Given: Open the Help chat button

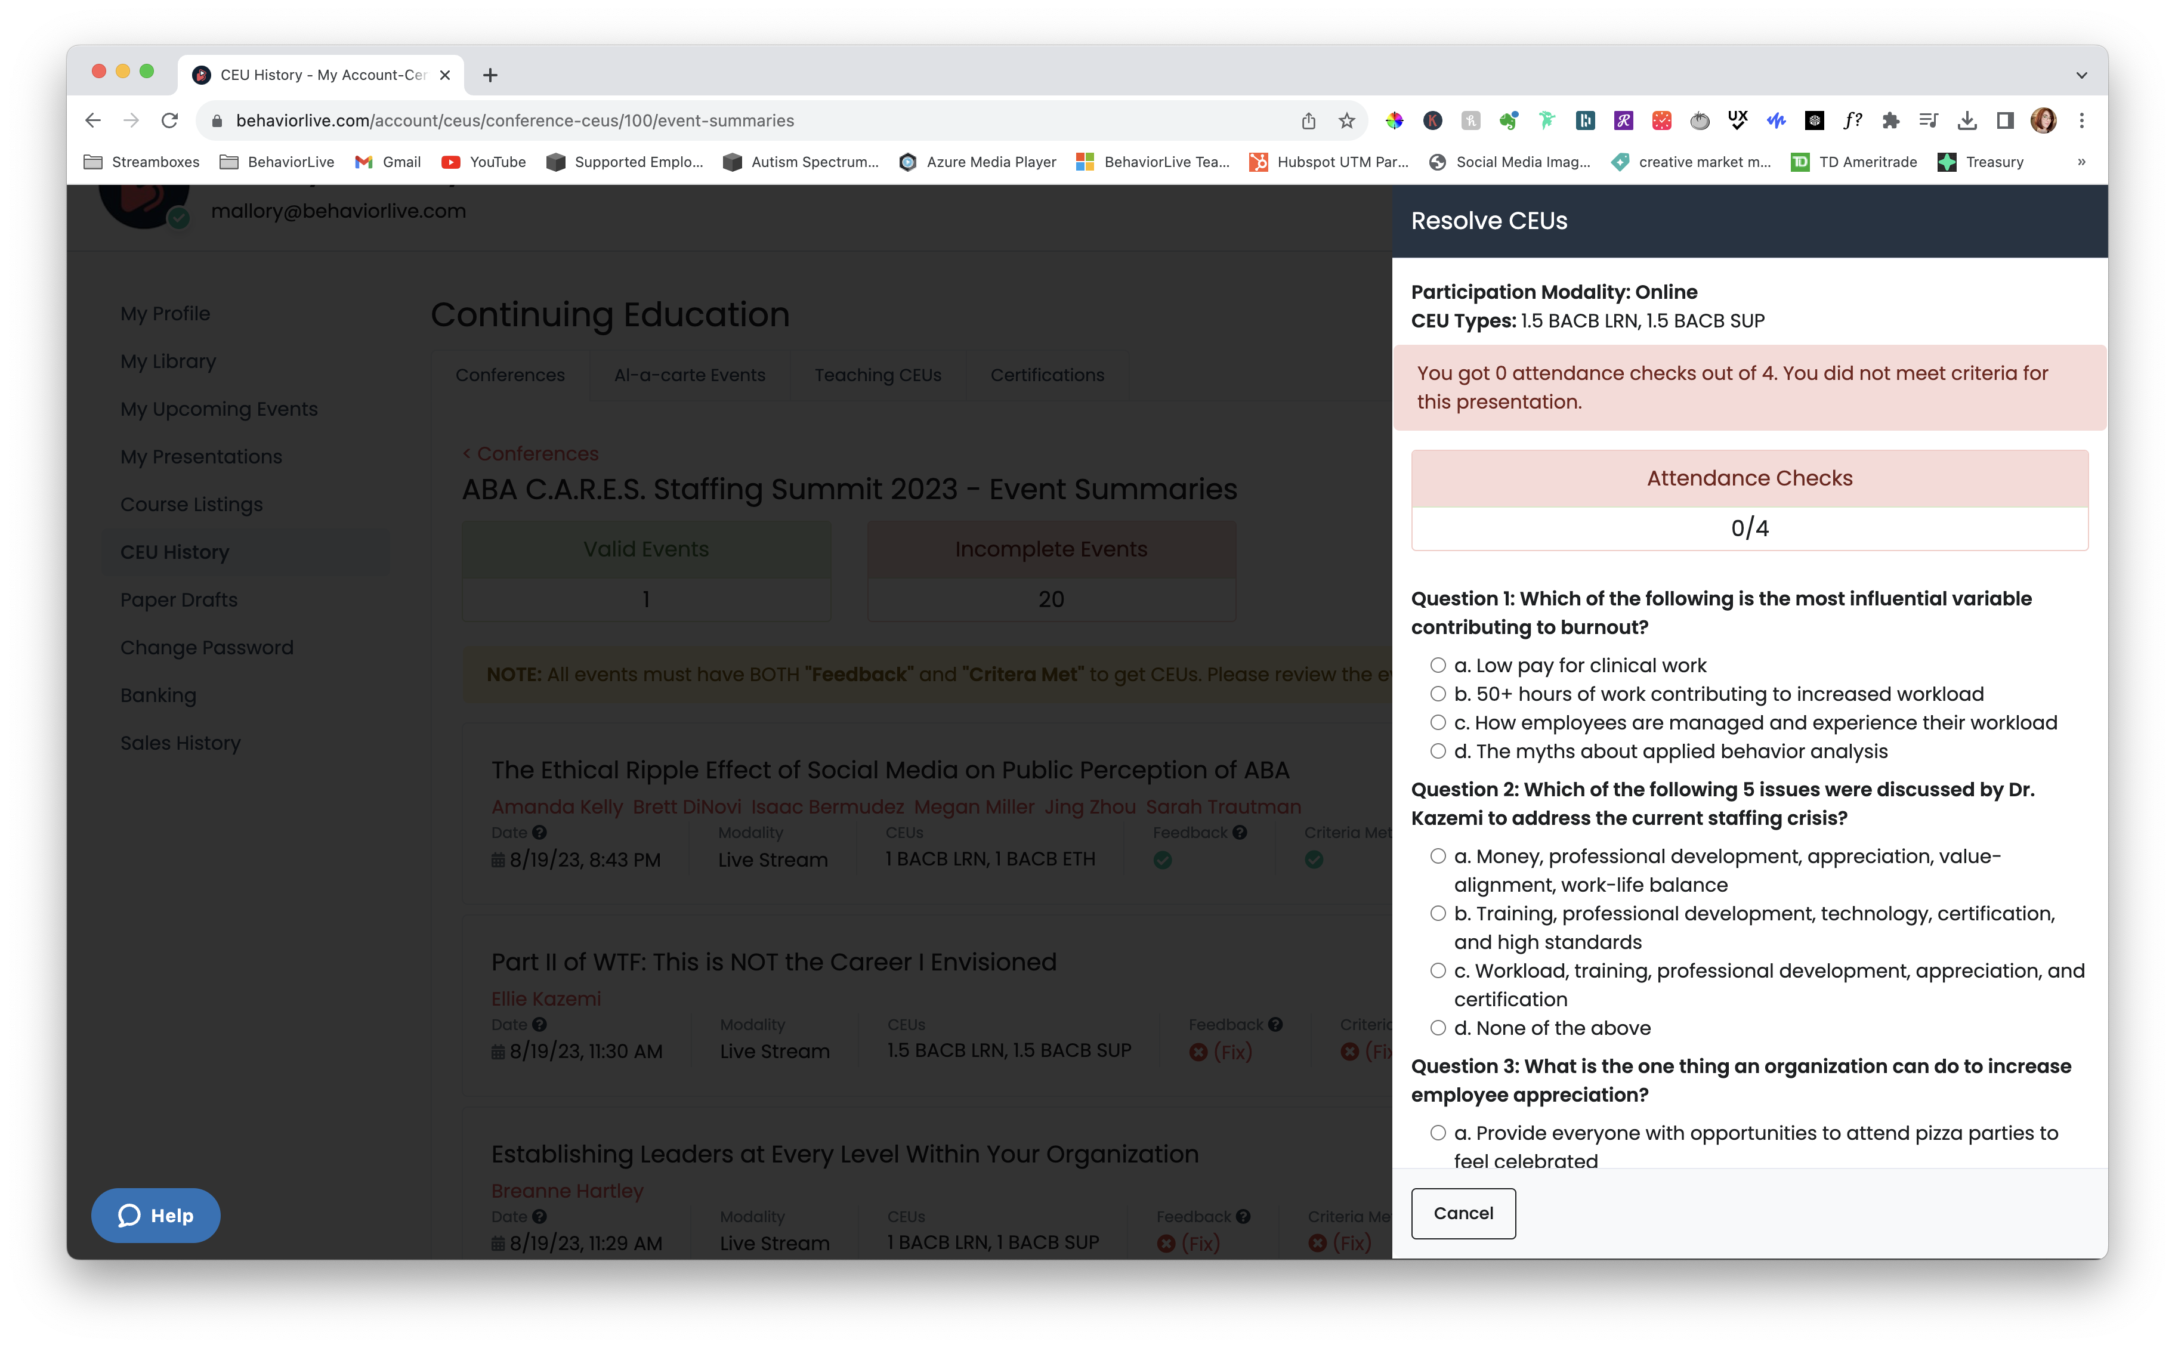Looking at the screenshot, I should (155, 1215).
